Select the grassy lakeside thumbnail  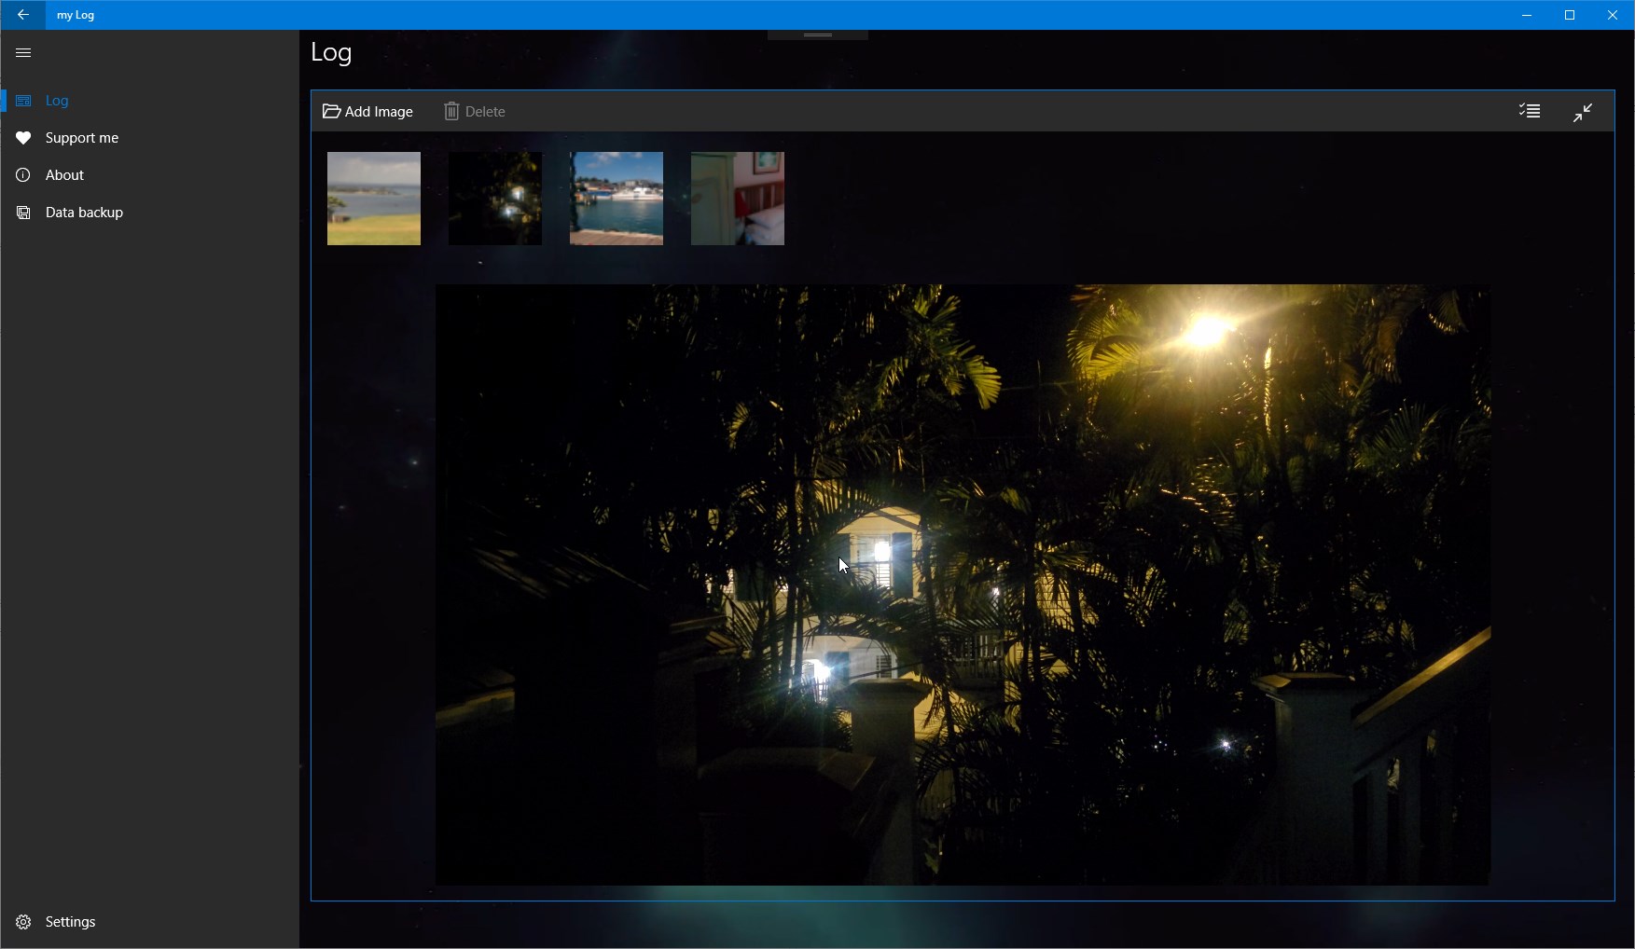click(x=374, y=199)
